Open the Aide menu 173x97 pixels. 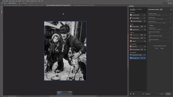click(42, 1)
